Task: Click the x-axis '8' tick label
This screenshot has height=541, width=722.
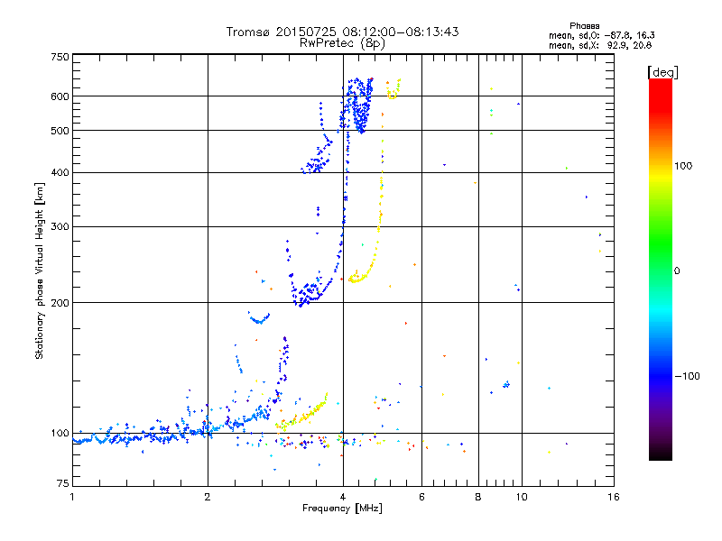Action: tap(478, 497)
